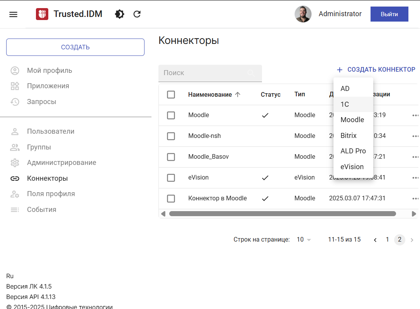Click the plus icon before Создать коннектор

(x=340, y=70)
